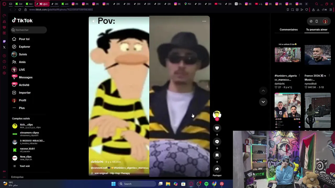This screenshot has width=335, height=188.
Task: Open the profile avatar in the top right
Action: [x=325, y=21]
